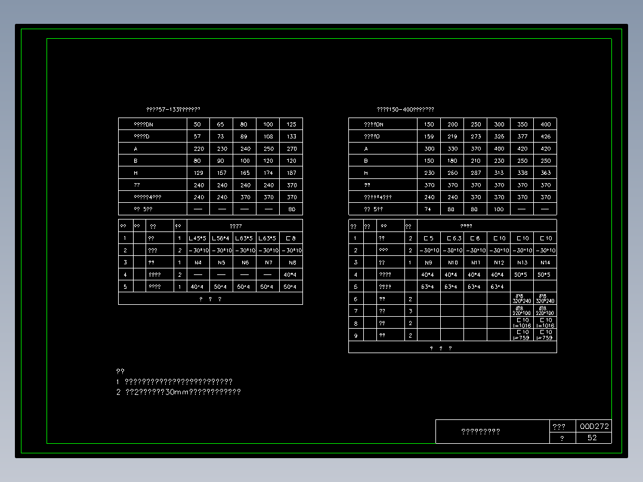The width and height of the screenshot is (643, 482).
Task: Select the part code N4
Action: (198, 262)
